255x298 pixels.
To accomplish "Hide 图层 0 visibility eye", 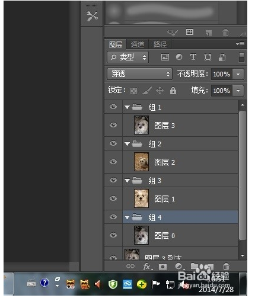I will pyautogui.click(x=113, y=235).
